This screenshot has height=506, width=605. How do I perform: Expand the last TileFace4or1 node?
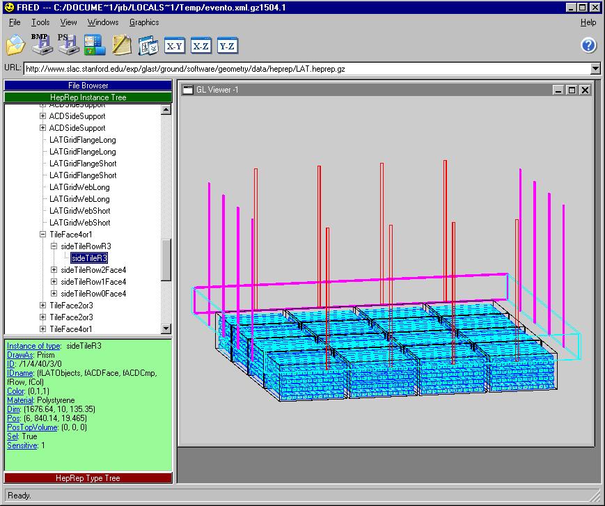(x=43, y=329)
